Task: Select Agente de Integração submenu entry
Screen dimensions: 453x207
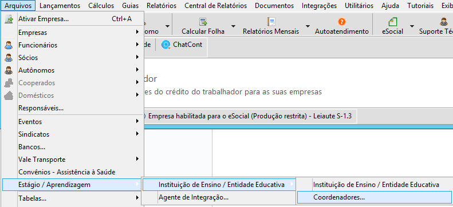Action: pos(219,197)
